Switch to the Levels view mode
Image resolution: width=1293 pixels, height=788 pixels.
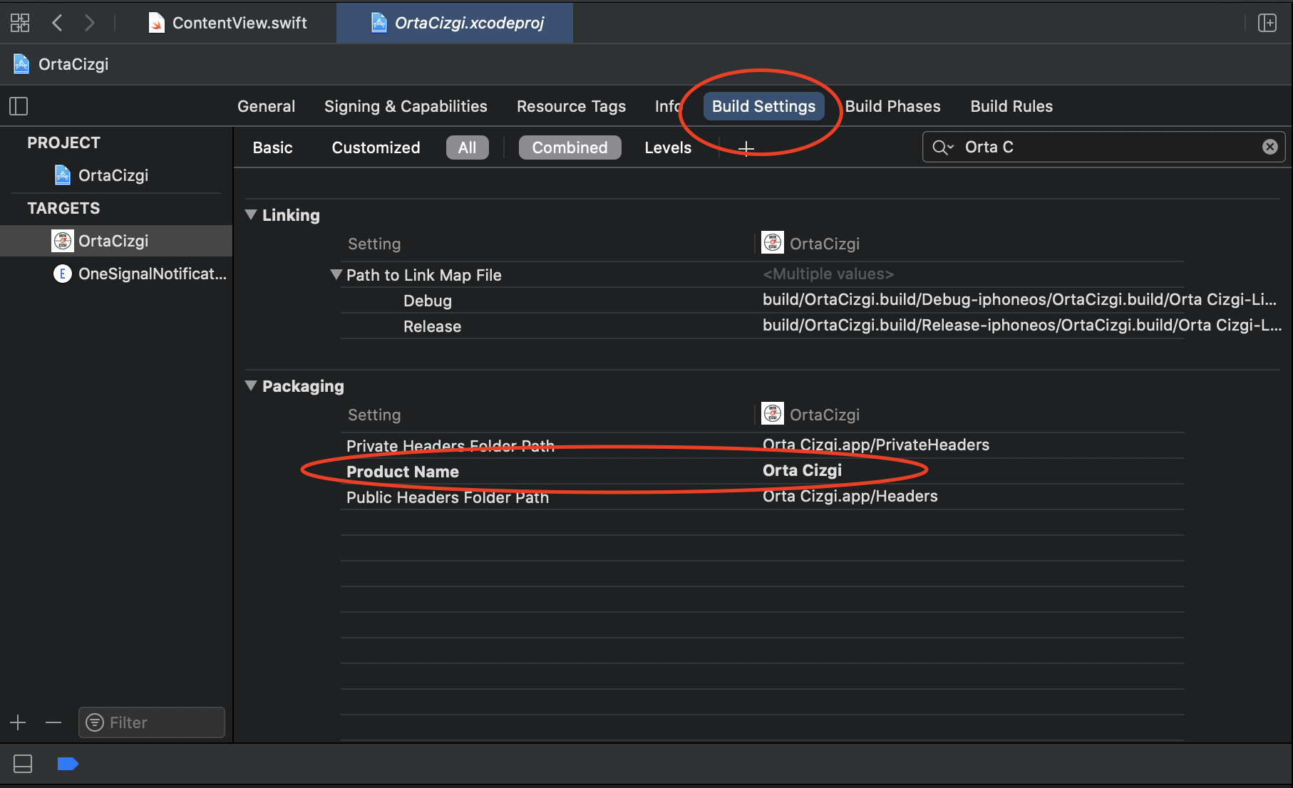(x=668, y=147)
